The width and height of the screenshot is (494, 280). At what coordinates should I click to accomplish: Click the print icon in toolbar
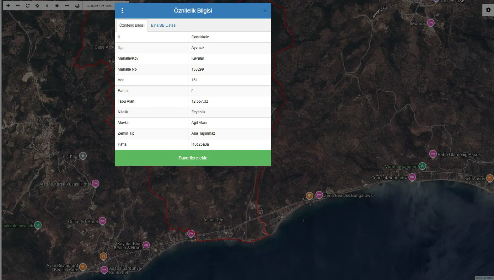77,6
